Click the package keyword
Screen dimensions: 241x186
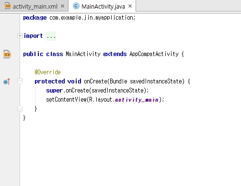35,18
